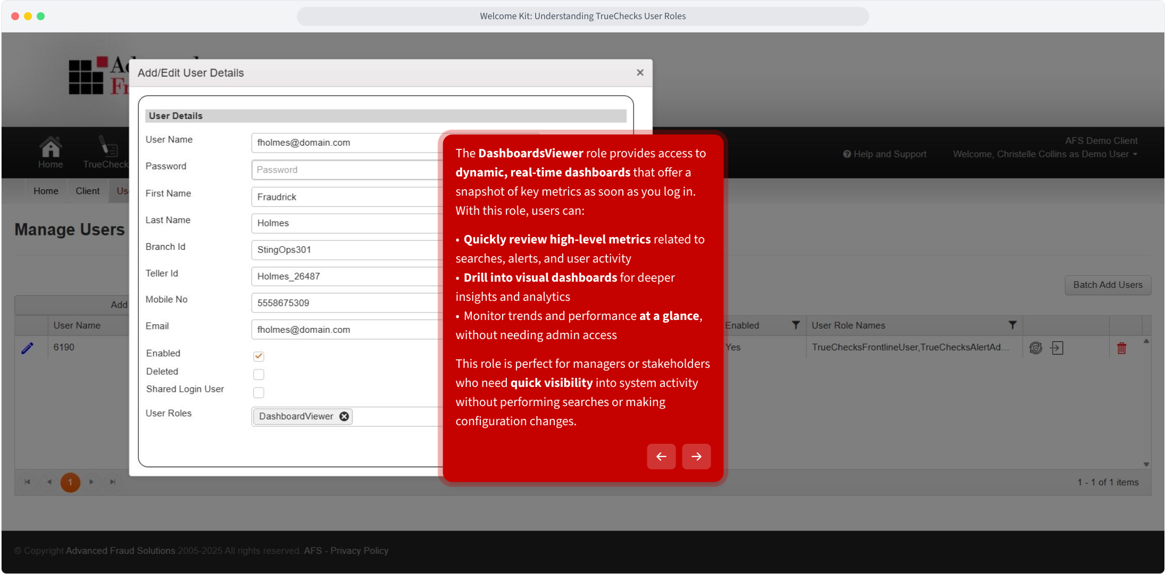This screenshot has height=574, width=1166.
Task: Select the Home tab in sub-navigation
Action: [x=46, y=191]
